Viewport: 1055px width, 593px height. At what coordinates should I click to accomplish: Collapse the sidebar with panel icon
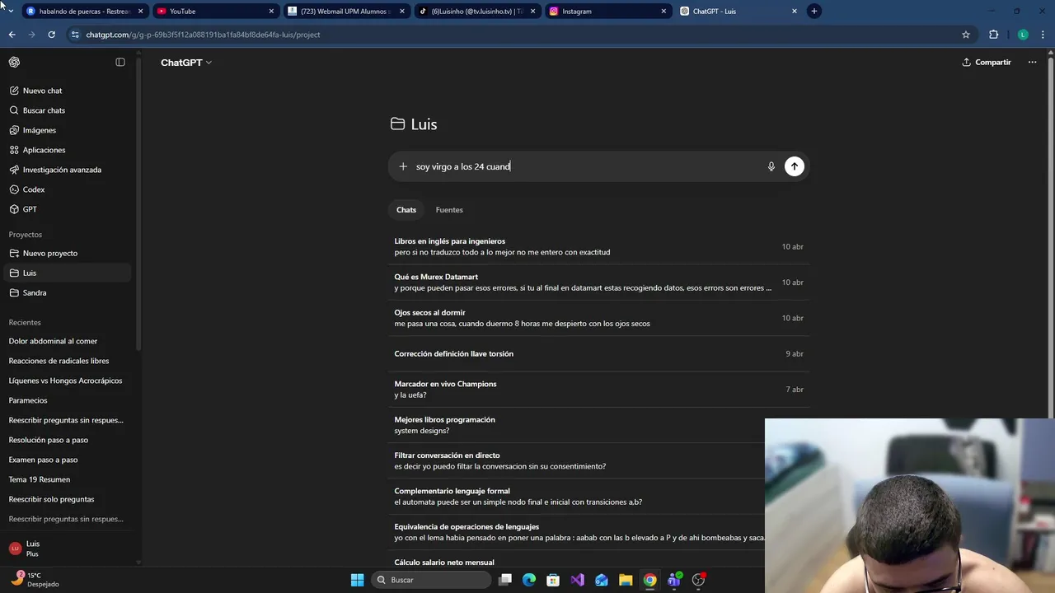coord(120,62)
